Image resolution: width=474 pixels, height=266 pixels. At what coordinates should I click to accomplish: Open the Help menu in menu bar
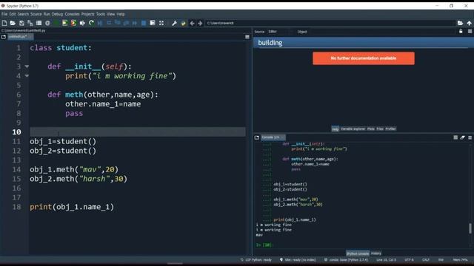point(121,14)
